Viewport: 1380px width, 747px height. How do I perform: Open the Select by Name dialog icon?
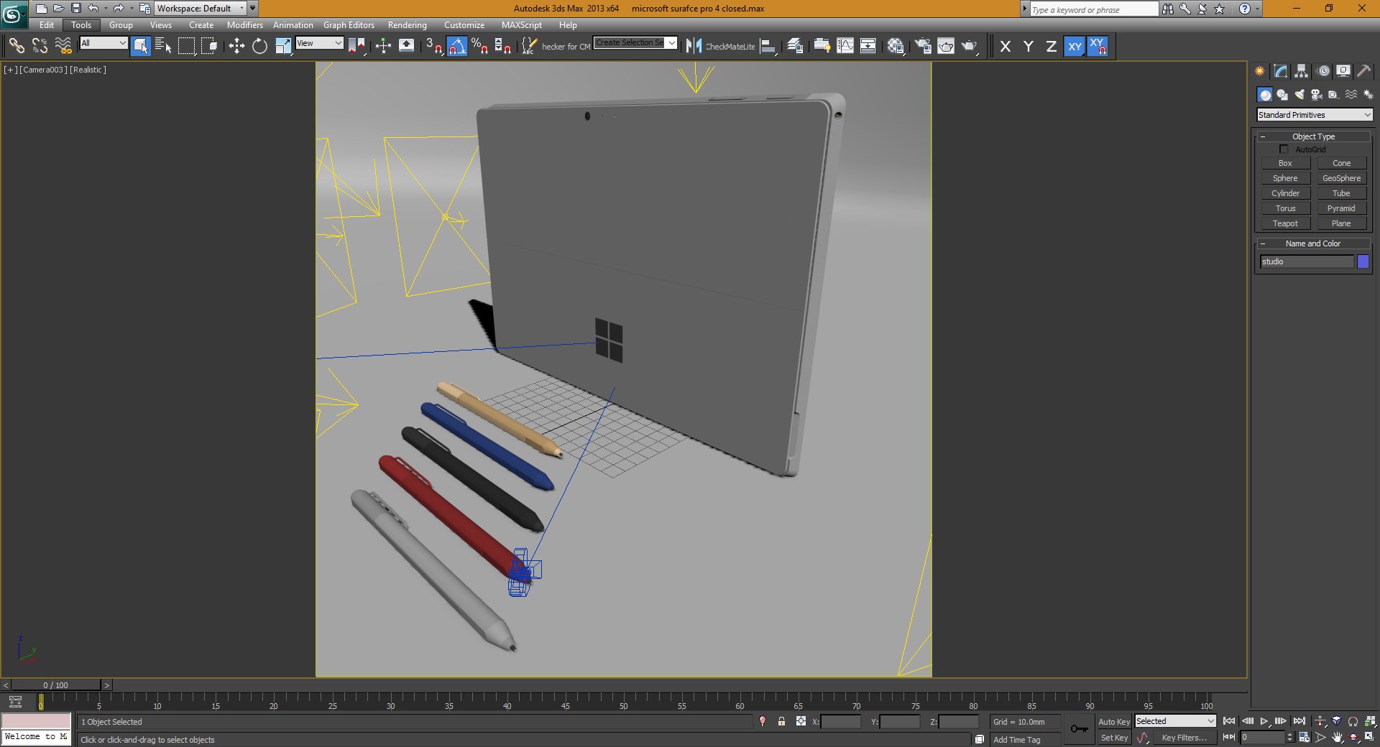[163, 46]
